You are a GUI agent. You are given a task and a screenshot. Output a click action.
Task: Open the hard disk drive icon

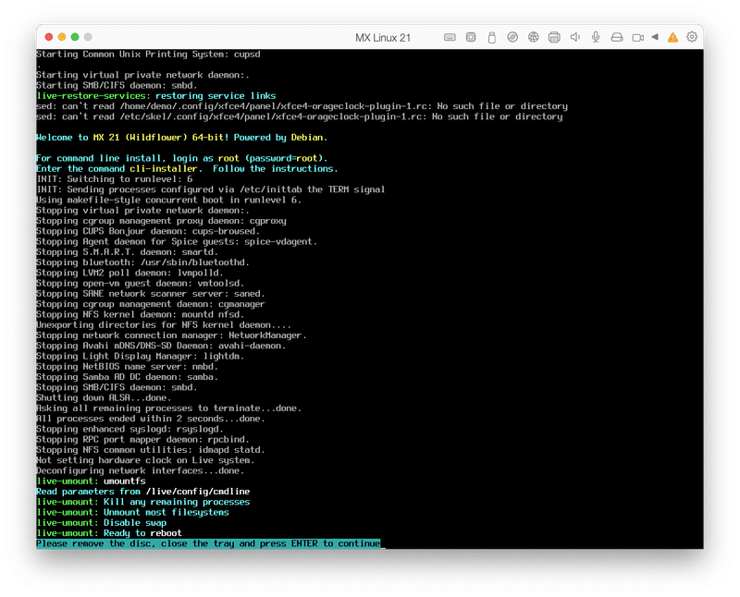coord(617,37)
